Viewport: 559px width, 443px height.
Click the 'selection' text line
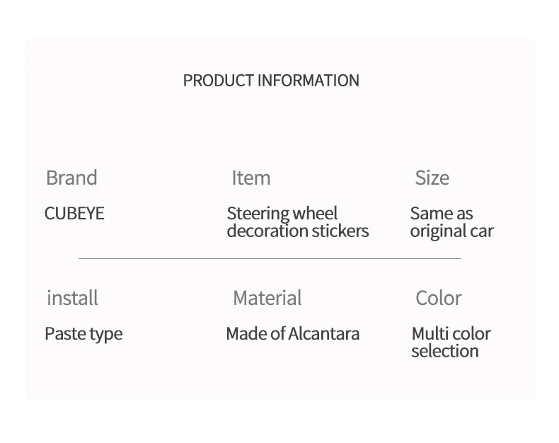(445, 351)
